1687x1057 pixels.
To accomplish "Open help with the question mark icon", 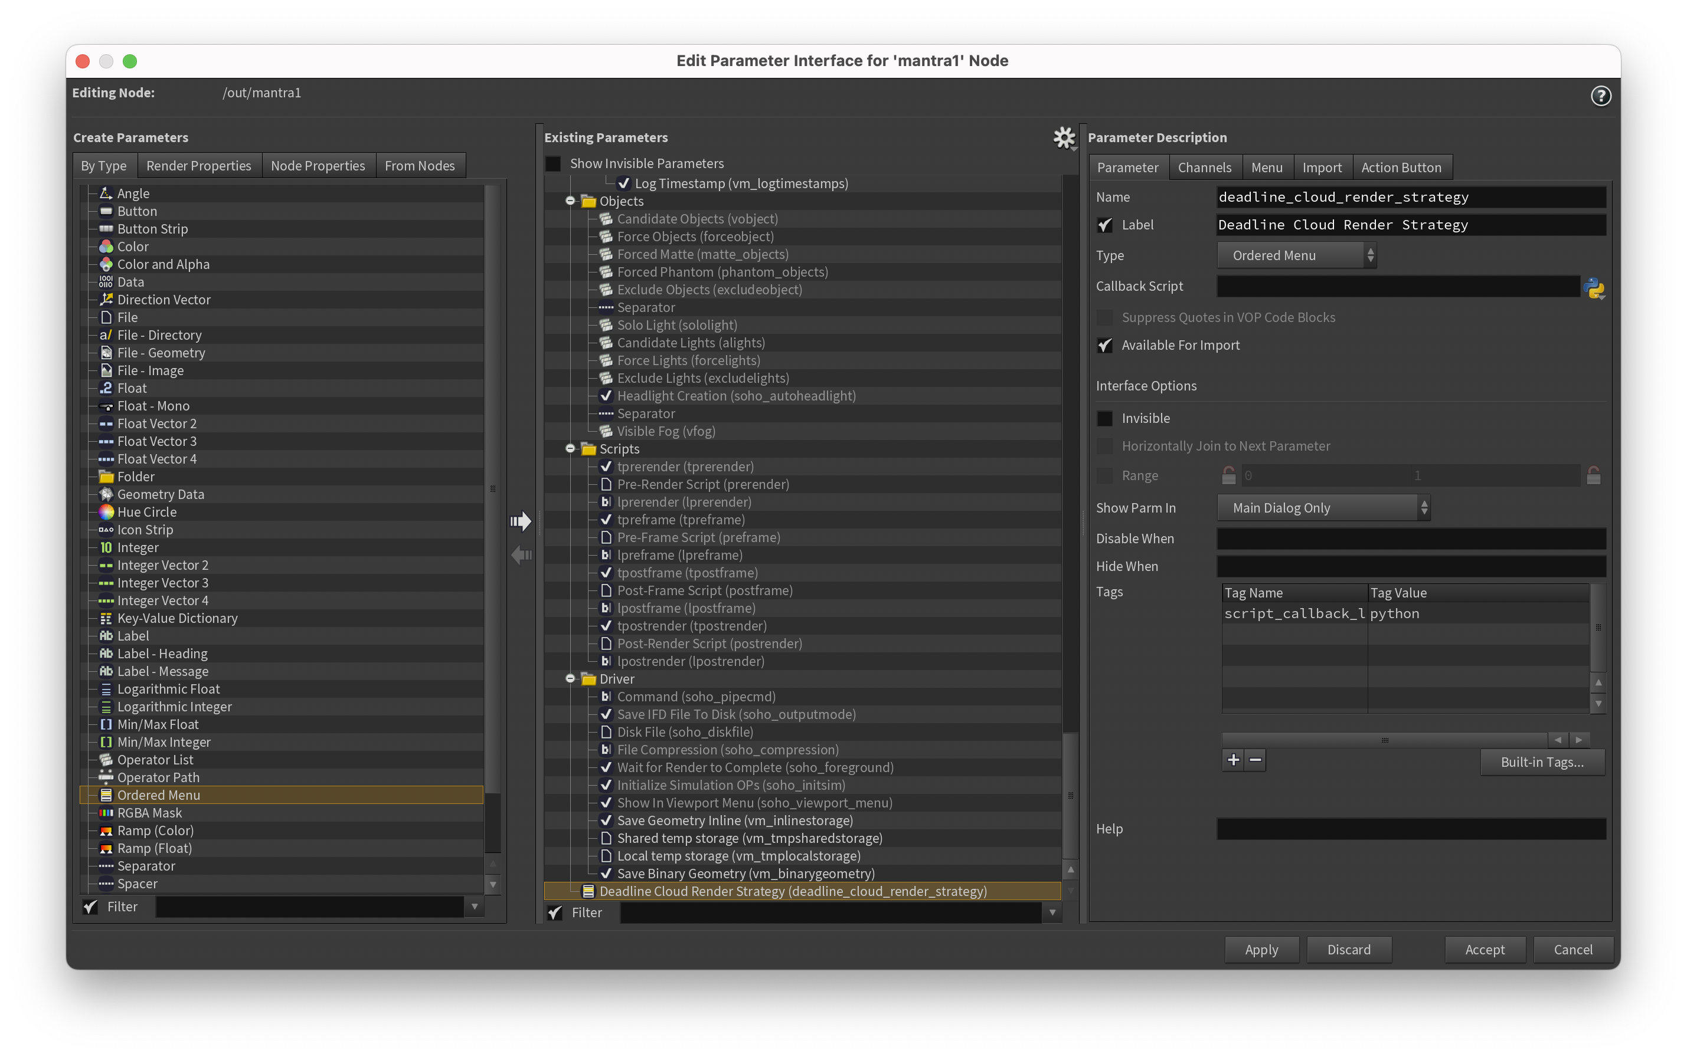I will point(1601,96).
